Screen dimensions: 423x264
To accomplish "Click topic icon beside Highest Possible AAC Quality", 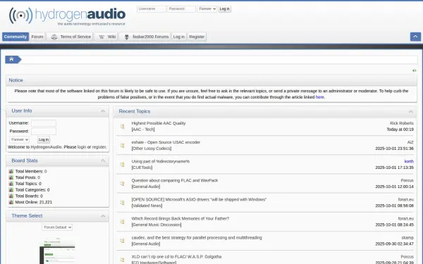I will (x=122, y=126).
